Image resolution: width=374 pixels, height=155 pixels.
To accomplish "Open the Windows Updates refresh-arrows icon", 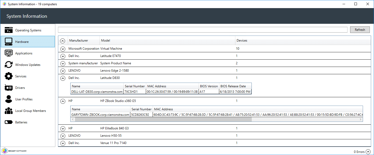I will tap(9, 65).
